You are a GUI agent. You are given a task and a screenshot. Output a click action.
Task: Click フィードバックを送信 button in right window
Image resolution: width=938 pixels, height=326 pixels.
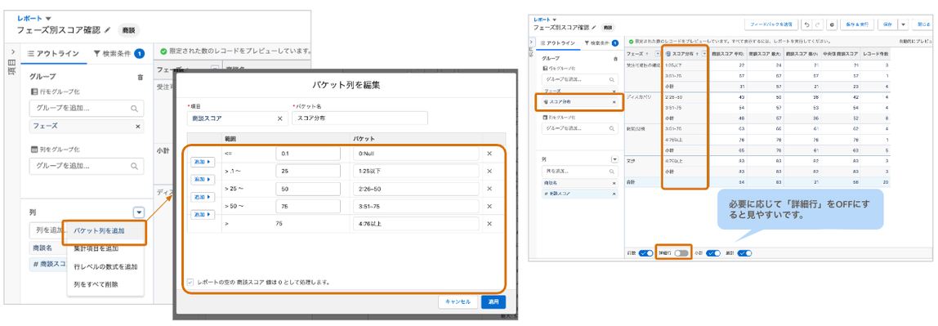[770, 25]
